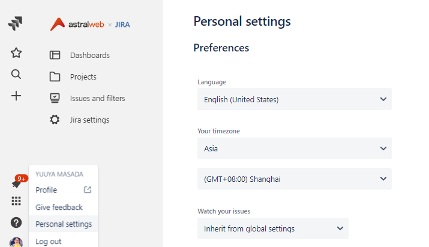This screenshot has height=247, width=429.
Task: Open app switcher grid icon
Action: 16,201
